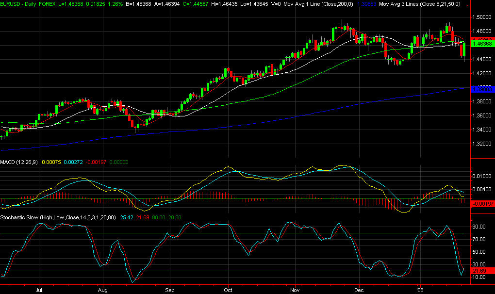Image resolution: width=495 pixels, height=294 pixels.
Task: Click the Hi=1.46435 high price readout
Action: (x=226, y=4)
